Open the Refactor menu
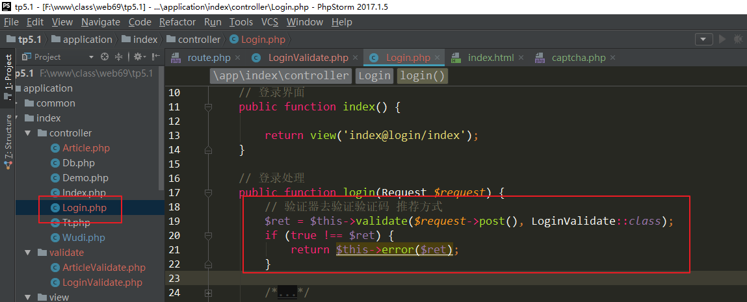The width and height of the screenshot is (747, 302). click(x=177, y=22)
